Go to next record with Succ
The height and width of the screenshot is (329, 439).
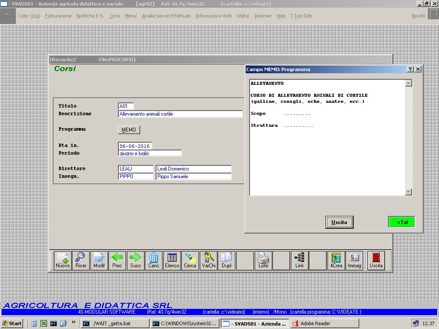click(x=135, y=260)
